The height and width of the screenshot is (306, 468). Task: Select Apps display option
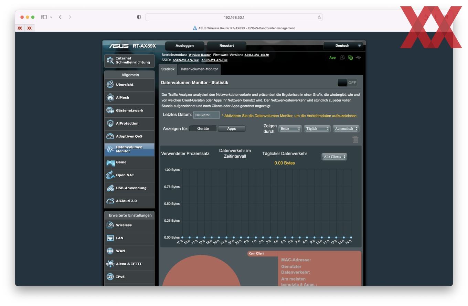232,128
